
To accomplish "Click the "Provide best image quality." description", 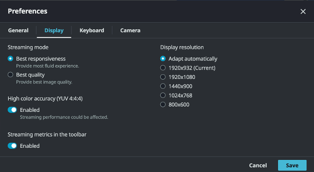I will click(44, 82).
